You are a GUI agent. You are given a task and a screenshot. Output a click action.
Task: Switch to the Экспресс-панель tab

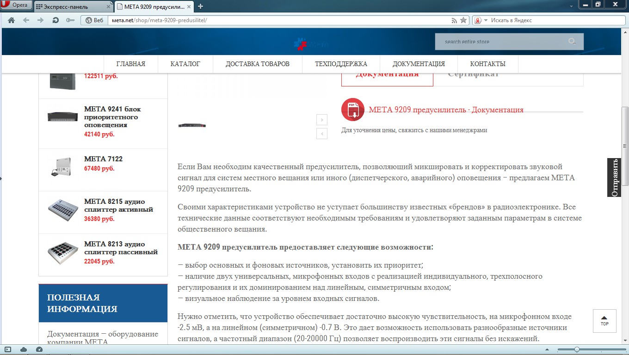click(x=73, y=6)
